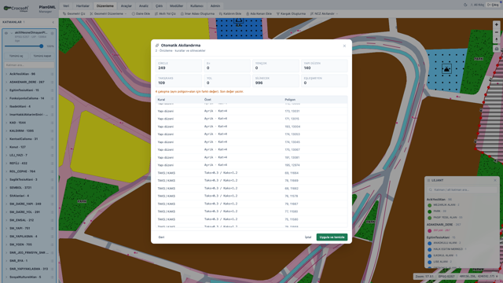Click the Özet column header
The height and width of the screenshot is (283, 503).
coord(207,100)
